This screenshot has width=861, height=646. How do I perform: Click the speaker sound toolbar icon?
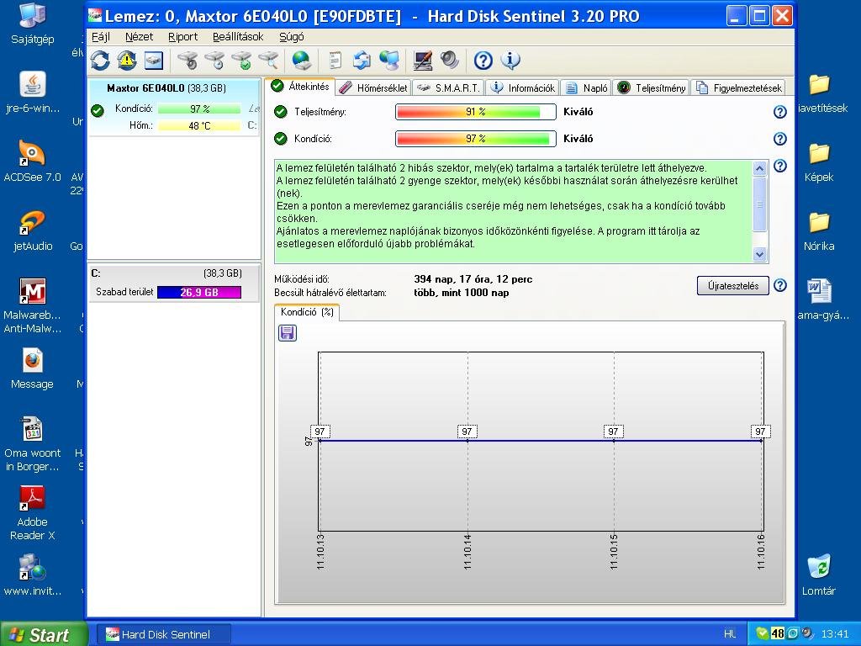pyautogui.click(x=449, y=61)
